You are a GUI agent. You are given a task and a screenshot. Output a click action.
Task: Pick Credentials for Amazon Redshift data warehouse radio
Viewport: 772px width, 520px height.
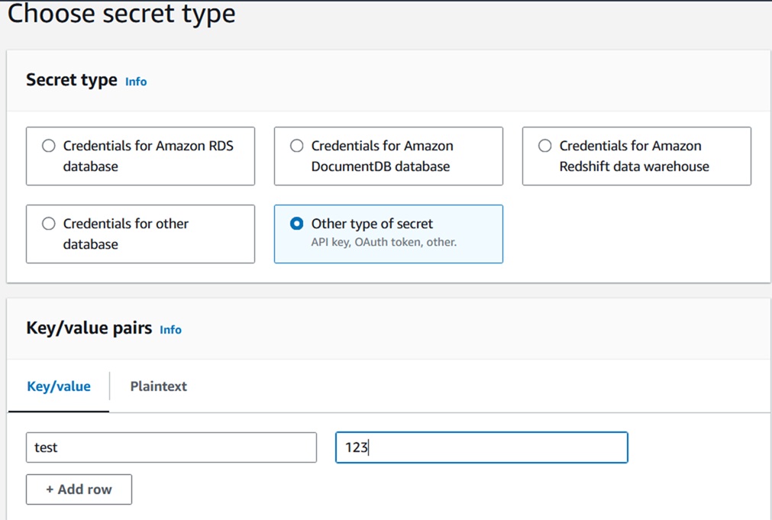pyautogui.click(x=545, y=146)
